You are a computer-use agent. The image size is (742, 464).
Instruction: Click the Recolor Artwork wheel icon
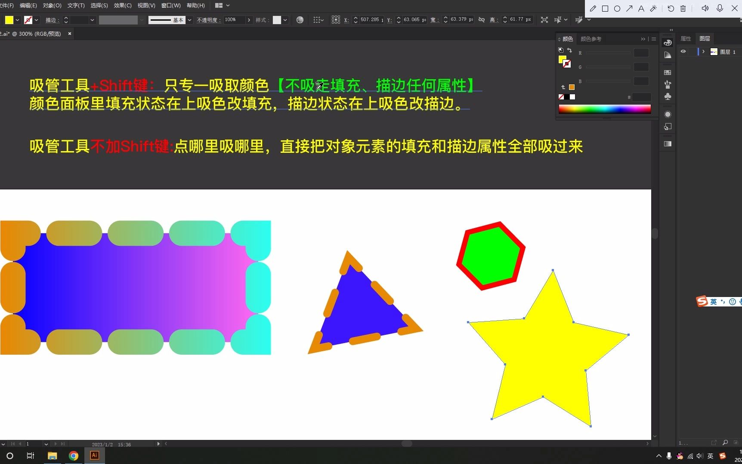coord(300,20)
